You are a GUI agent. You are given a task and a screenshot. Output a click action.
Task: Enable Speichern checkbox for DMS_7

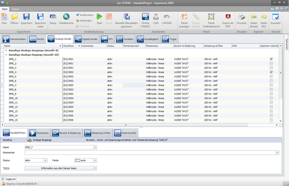271,85
